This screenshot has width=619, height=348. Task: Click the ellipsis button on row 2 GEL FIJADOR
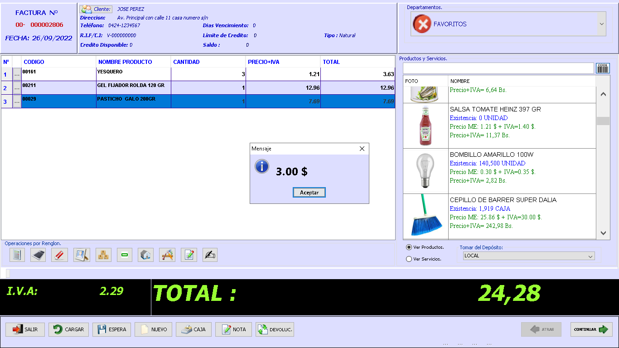pyautogui.click(x=17, y=87)
